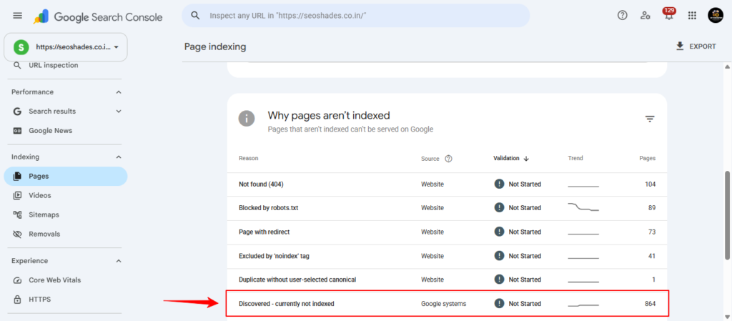This screenshot has height=321, width=732.
Task: Click the URL inspection magnifier icon
Action: point(17,65)
